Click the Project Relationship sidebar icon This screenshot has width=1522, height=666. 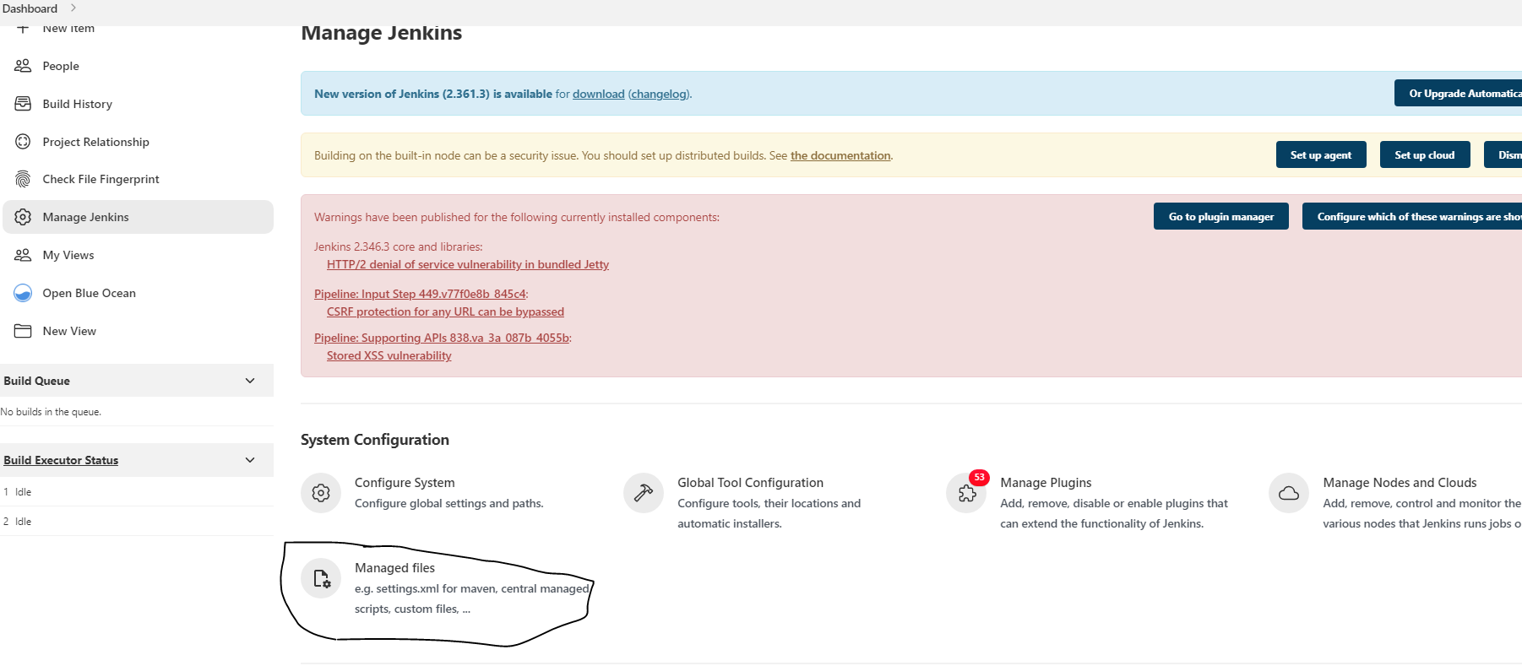point(23,142)
